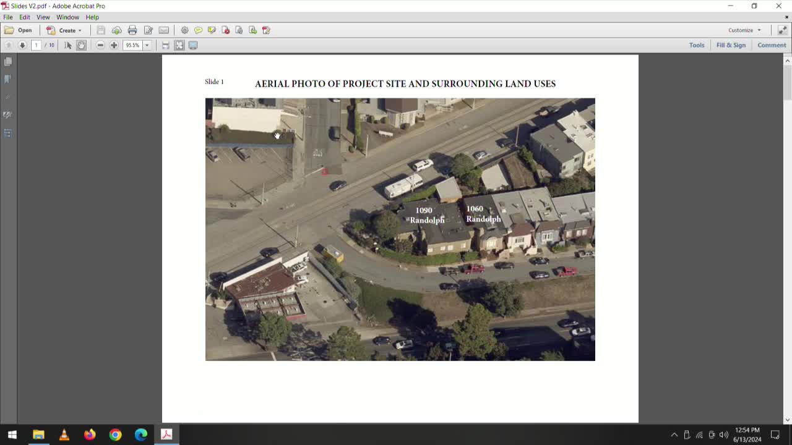Click the Print file icon
792x445 pixels.
pyautogui.click(x=132, y=30)
